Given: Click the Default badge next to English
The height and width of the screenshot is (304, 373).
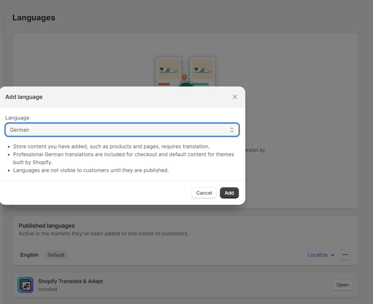Looking at the screenshot, I should click(56, 255).
